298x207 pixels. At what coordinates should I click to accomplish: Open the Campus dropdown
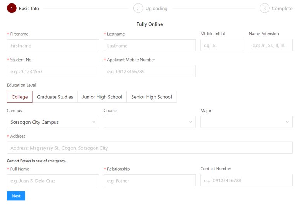pyautogui.click(x=53, y=122)
